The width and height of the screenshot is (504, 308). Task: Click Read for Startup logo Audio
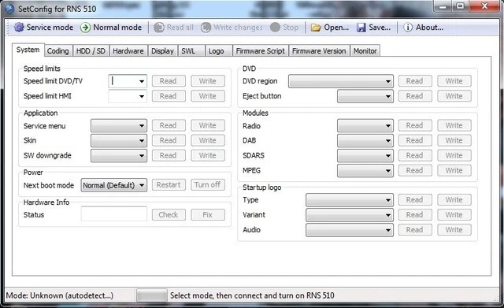(415, 229)
